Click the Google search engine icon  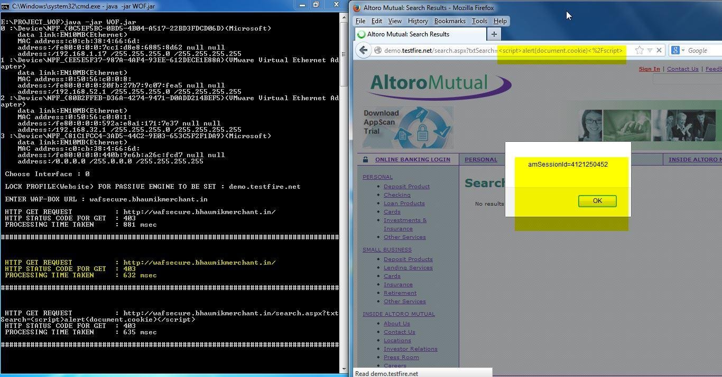[x=675, y=50]
